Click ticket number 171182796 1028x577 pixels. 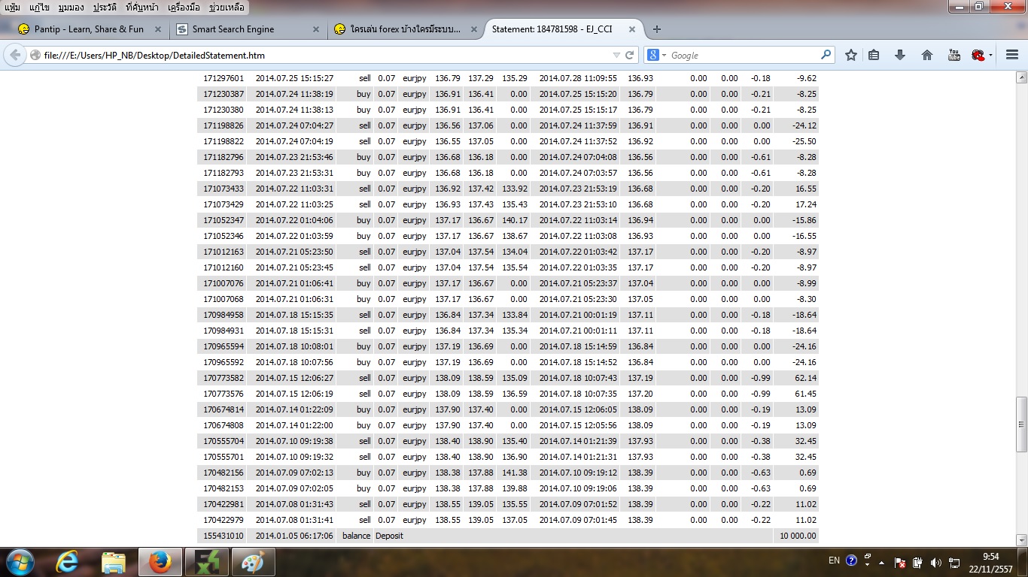point(224,157)
